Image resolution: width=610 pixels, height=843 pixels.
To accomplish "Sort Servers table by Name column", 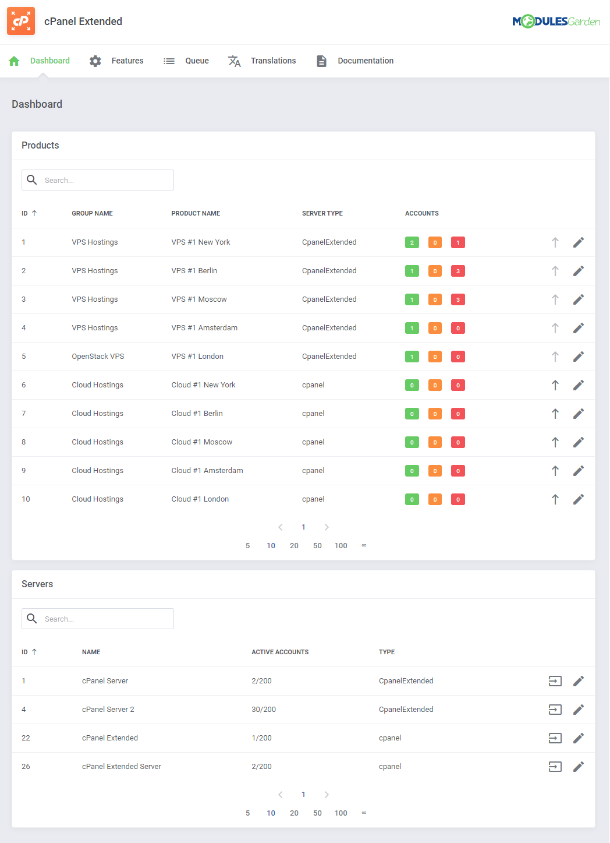I will pos(91,652).
